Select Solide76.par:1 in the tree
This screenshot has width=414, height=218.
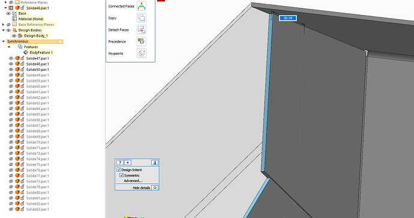tap(37, 170)
